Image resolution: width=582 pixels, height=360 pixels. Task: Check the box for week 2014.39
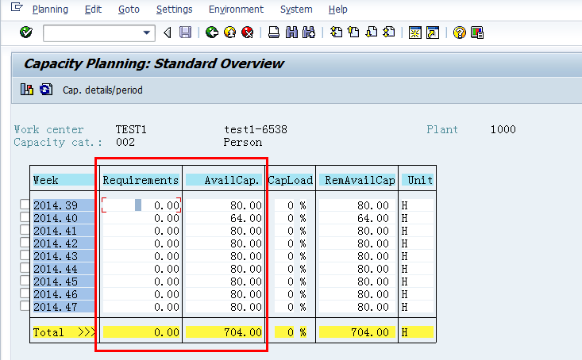coord(25,205)
